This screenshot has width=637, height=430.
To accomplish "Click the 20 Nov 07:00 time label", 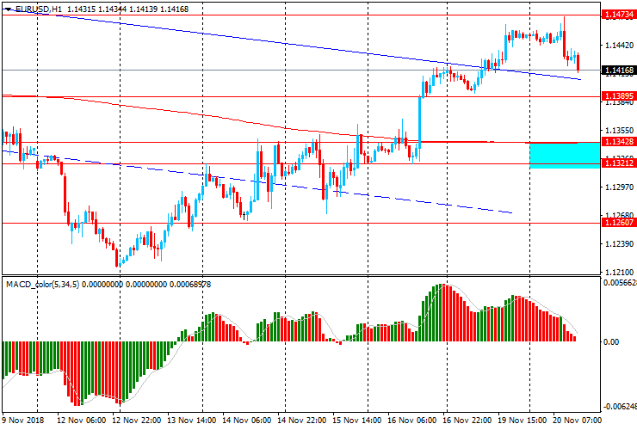I will pyautogui.click(x=577, y=421).
